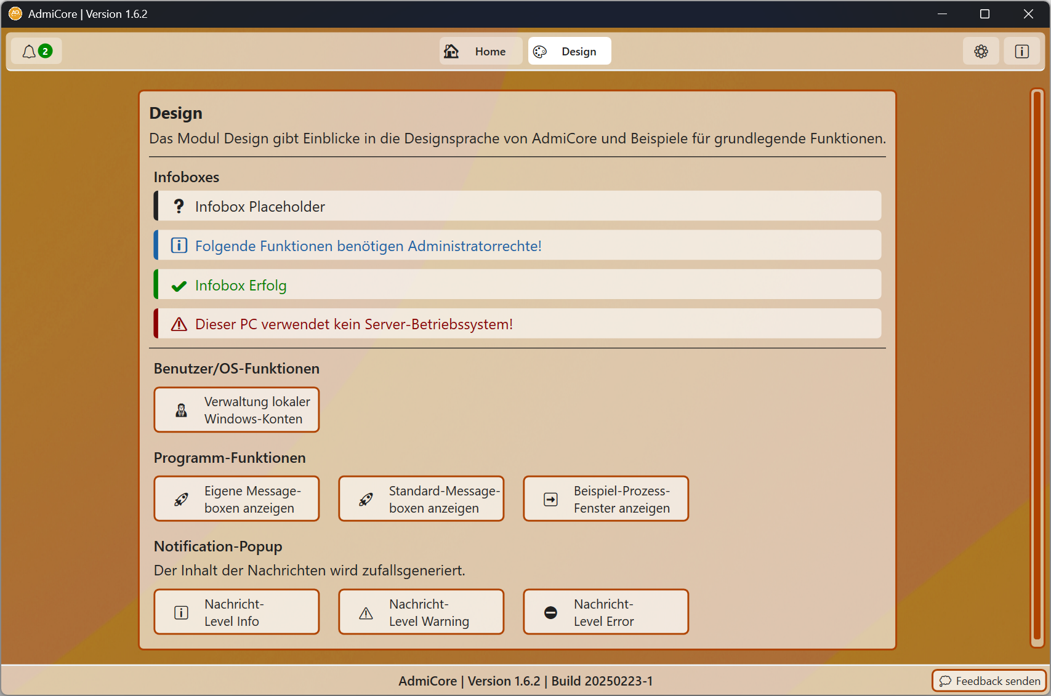Click the red warning triangle in the Server-Betriebssystem infobox
Image resolution: width=1051 pixels, height=696 pixels.
click(x=179, y=324)
